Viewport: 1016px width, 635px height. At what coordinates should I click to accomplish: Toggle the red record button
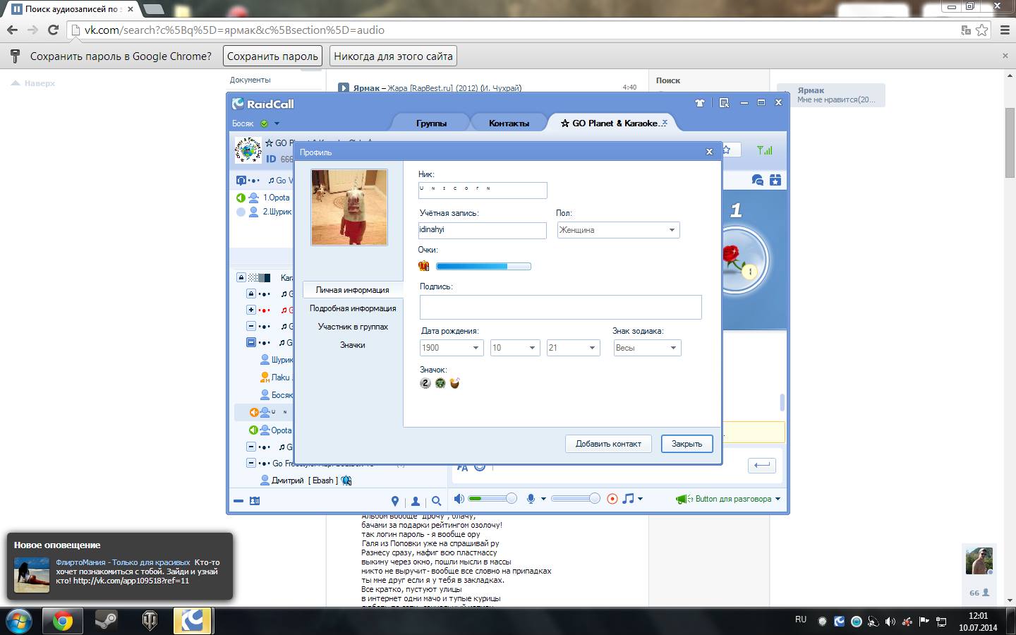click(612, 499)
